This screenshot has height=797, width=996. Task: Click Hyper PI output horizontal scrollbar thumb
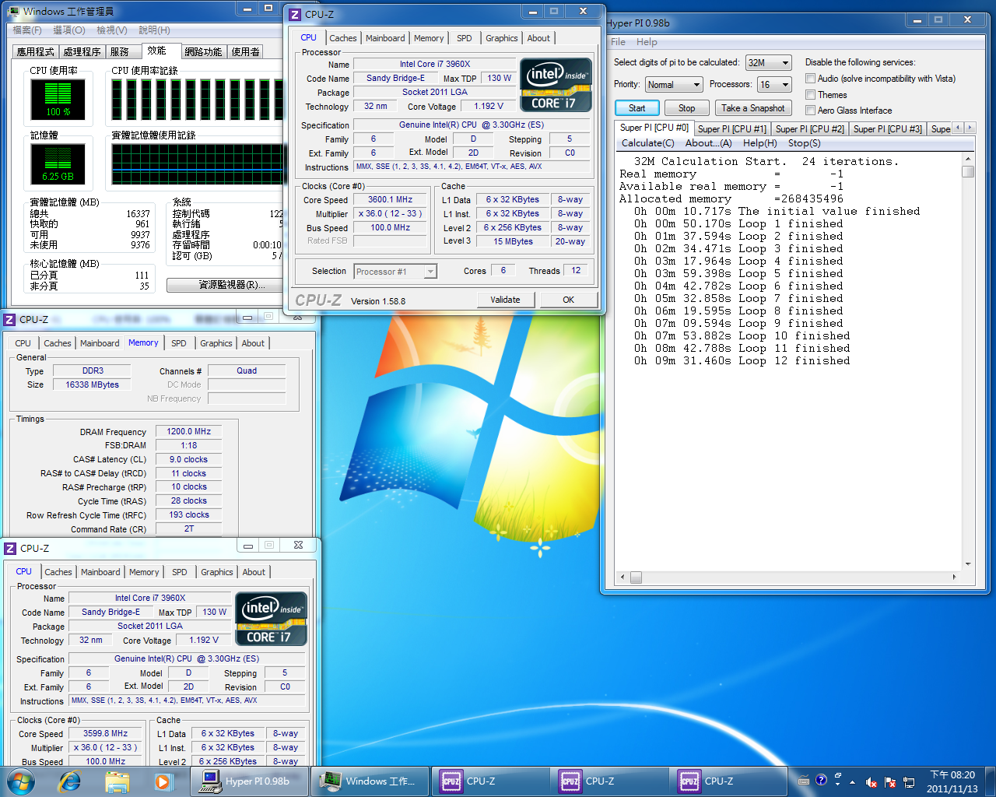tap(636, 578)
